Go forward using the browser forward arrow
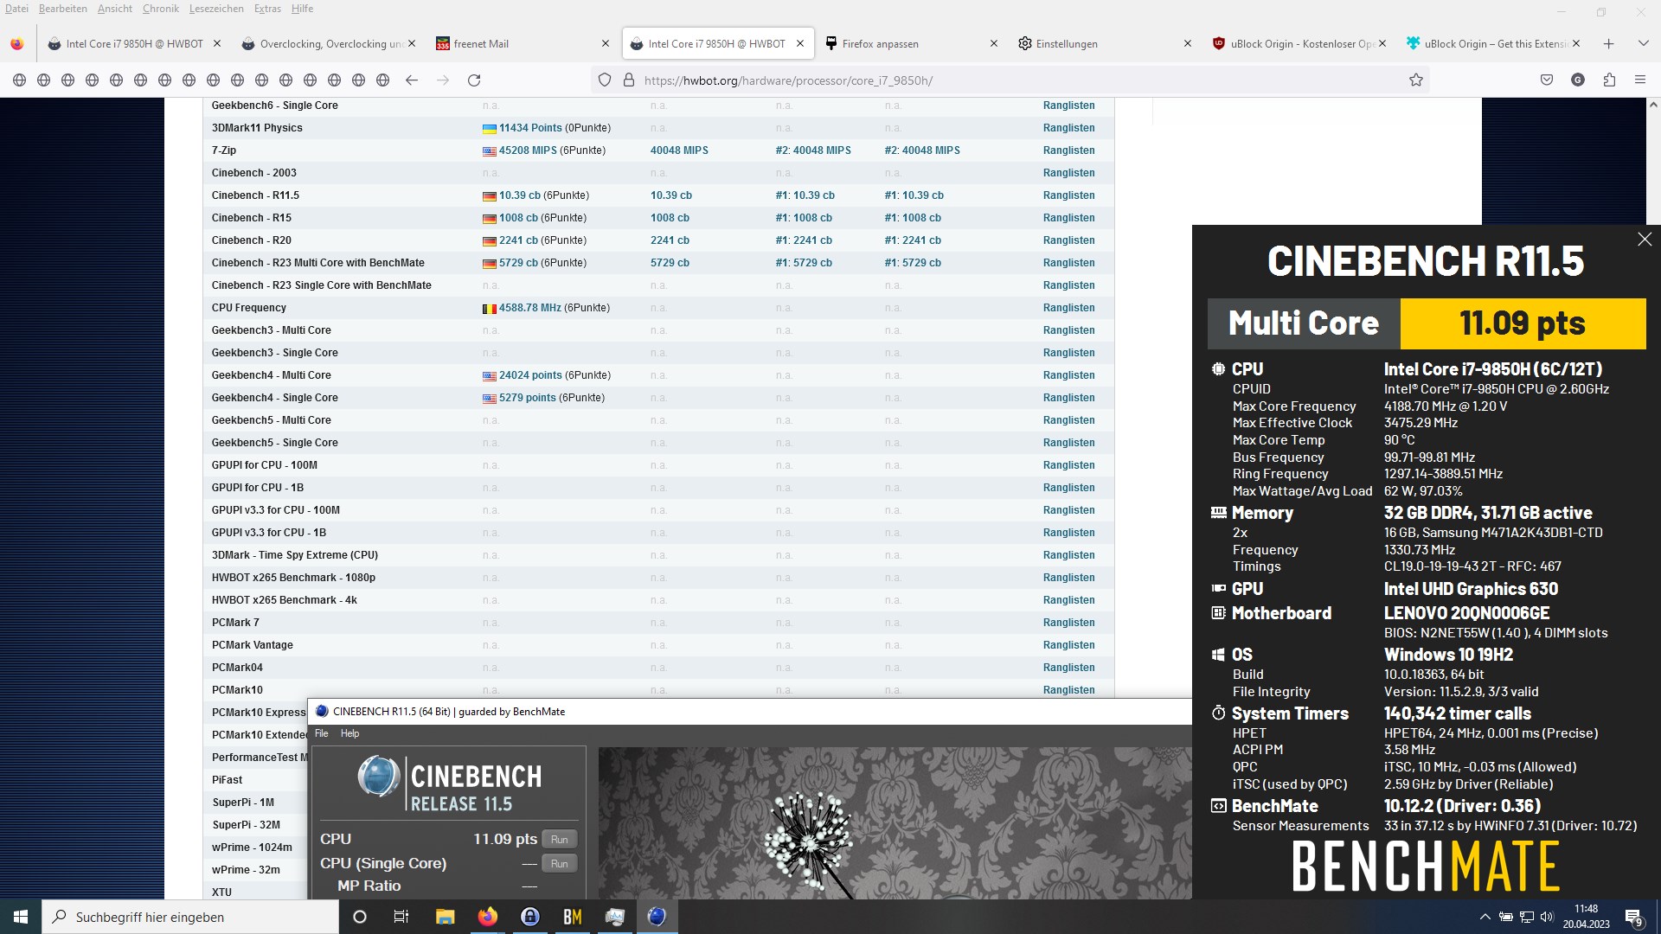 tap(443, 80)
